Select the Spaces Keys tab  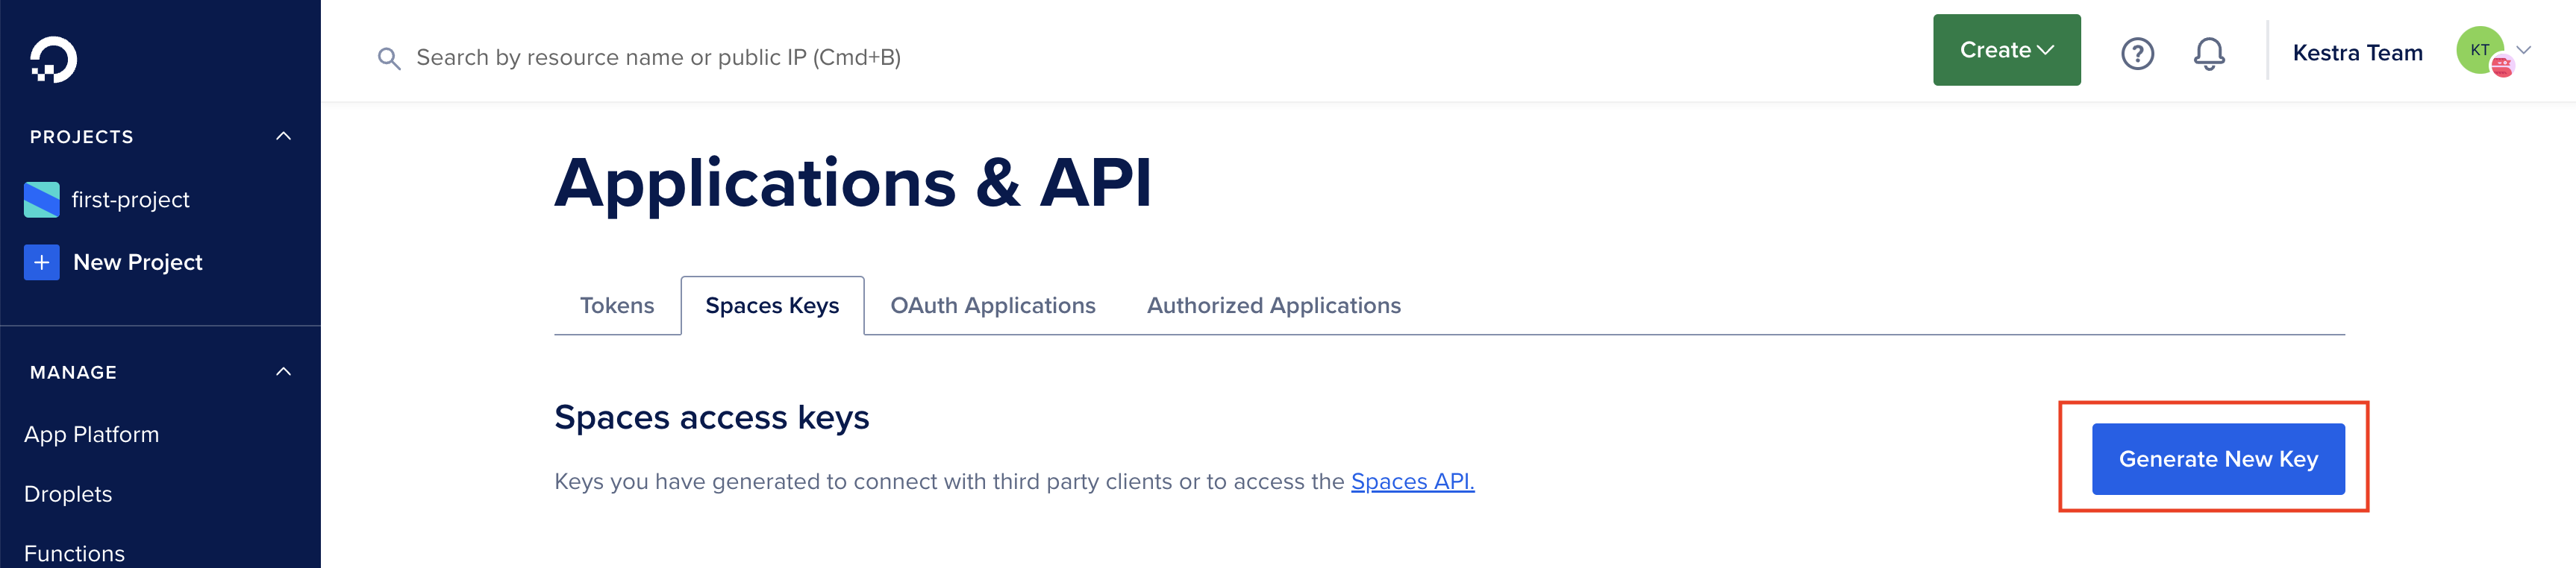click(771, 306)
